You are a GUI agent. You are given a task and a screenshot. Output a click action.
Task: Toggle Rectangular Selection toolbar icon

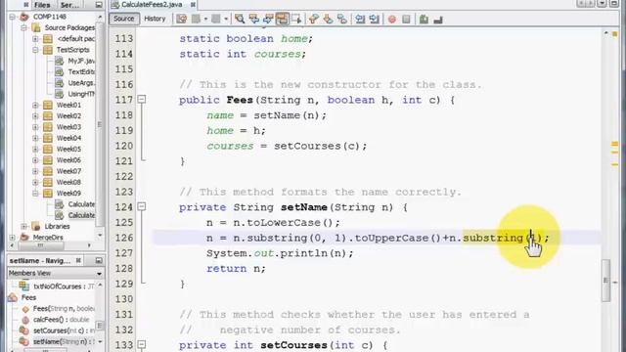tap(296, 19)
